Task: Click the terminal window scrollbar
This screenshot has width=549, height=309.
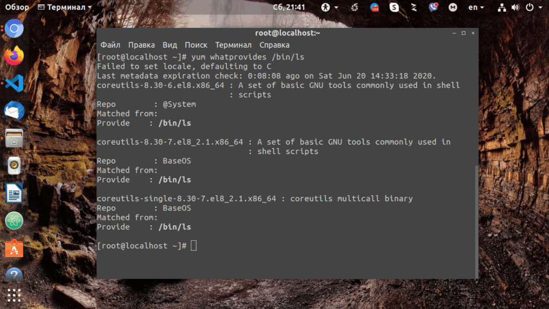Action: click(476, 220)
